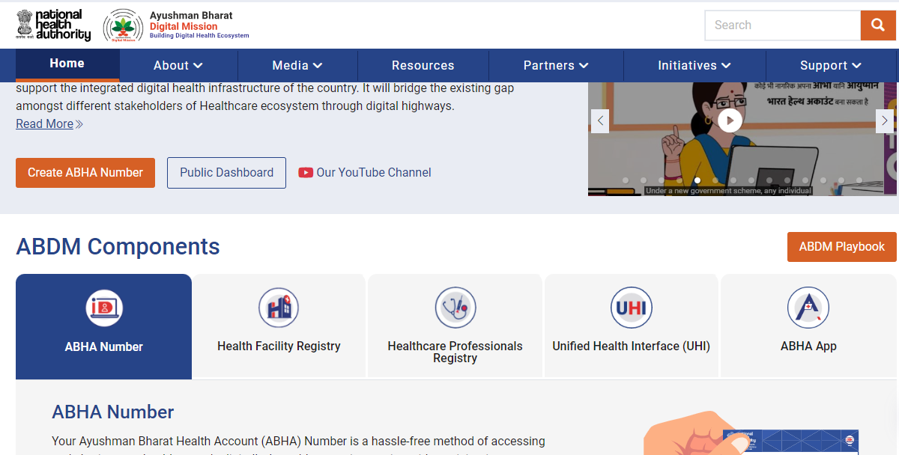Screen dimensions: 899x455
Task: Click the Healthcare Professionals Registry stethoscope icon
Action: click(455, 308)
